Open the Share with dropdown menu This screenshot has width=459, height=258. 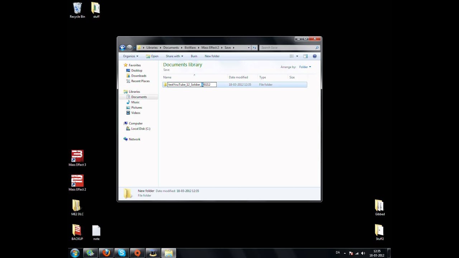tap(174, 56)
